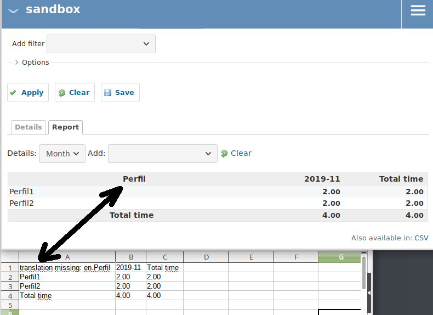Click the spreadsheet sidebar collapse arrow
The image size is (433, 315).
369,292
